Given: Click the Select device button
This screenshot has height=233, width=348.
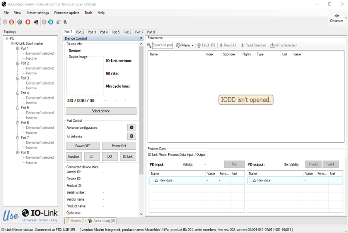Looking at the screenshot, I should pyautogui.click(x=101, y=111).
